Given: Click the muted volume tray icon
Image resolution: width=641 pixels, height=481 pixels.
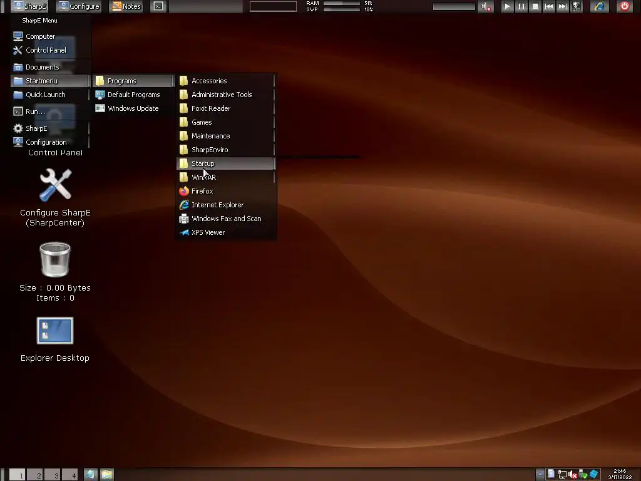Looking at the screenshot, I should pyautogui.click(x=573, y=475).
